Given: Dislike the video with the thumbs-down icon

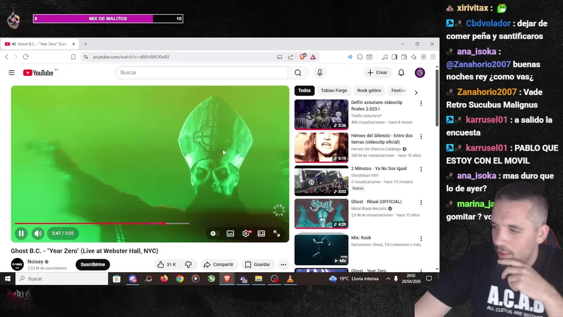Looking at the screenshot, I should tap(188, 265).
